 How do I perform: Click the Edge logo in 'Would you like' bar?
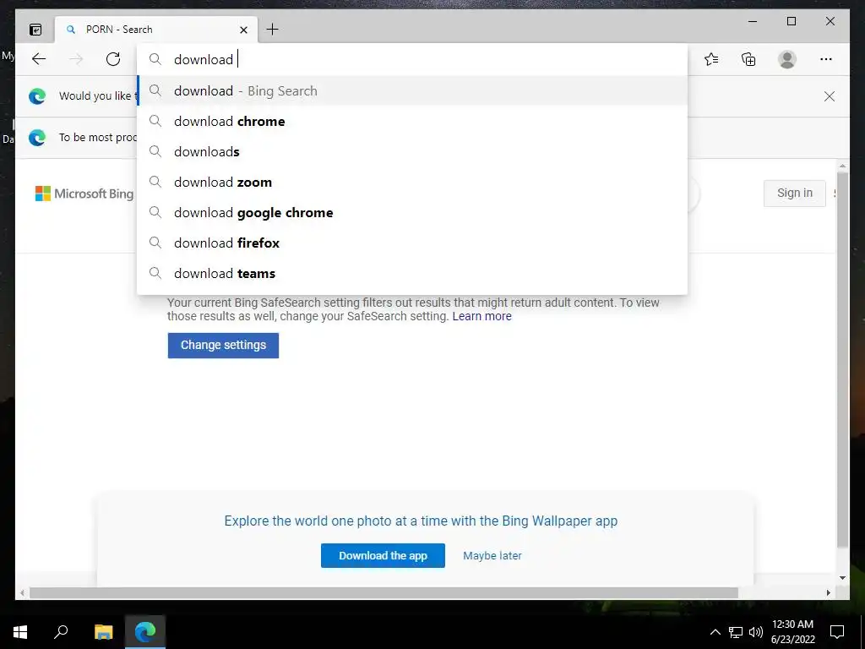pos(37,96)
